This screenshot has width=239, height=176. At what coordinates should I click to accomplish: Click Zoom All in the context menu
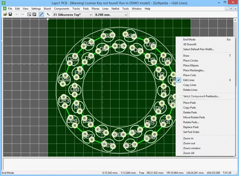tap(189, 153)
